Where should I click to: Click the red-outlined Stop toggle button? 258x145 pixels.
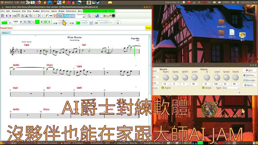[x=60, y=16]
